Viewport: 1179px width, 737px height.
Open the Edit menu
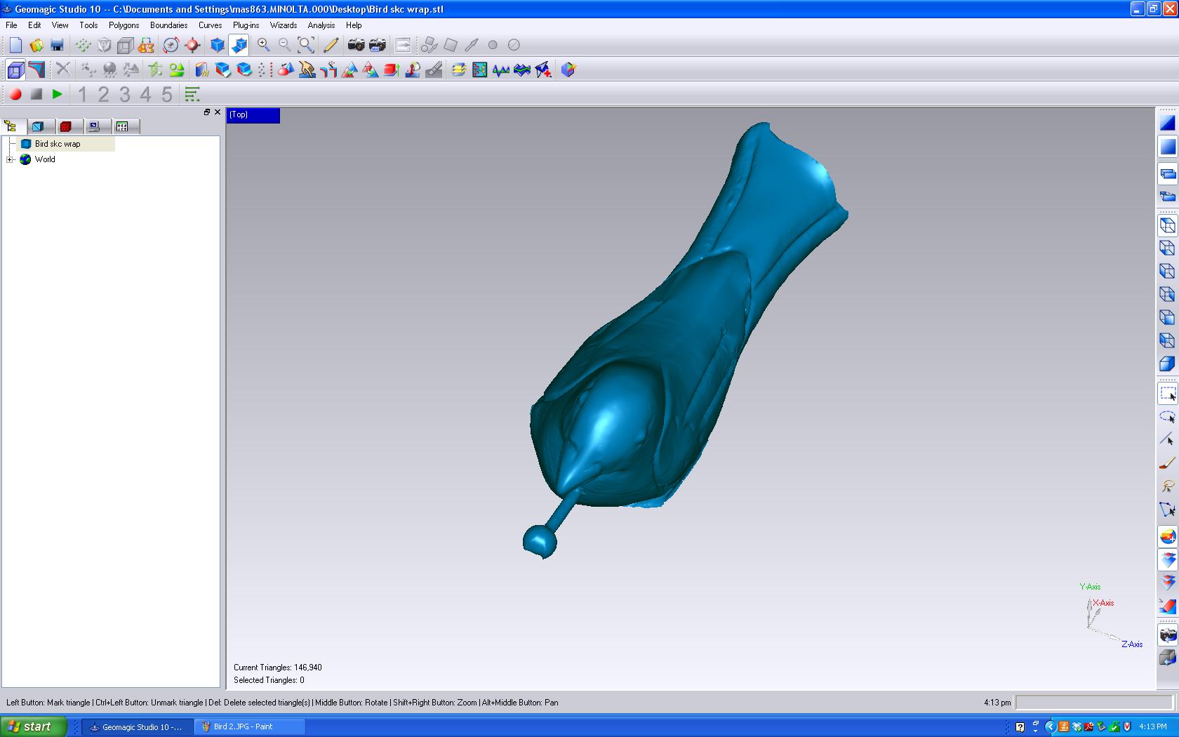[34, 25]
